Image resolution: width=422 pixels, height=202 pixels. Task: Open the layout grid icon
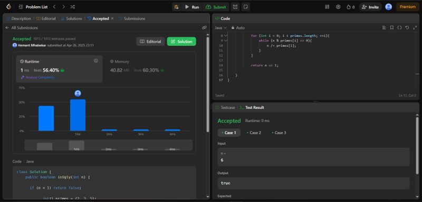[x=327, y=7]
